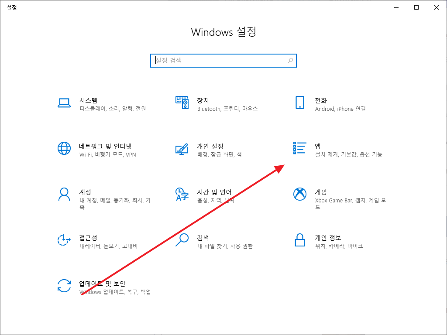The width and height of the screenshot is (447, 335).
Task: Click "Bluetooth, 프린터, 마우스" description
Action: tap(227, 109)
